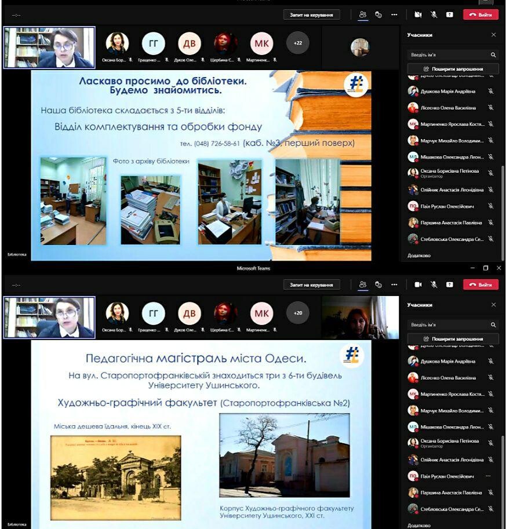Close the Учасники panel in library slide window
The height and width of the screenshot is (529, 506).
pyautogui.click(x=493, y=35)
